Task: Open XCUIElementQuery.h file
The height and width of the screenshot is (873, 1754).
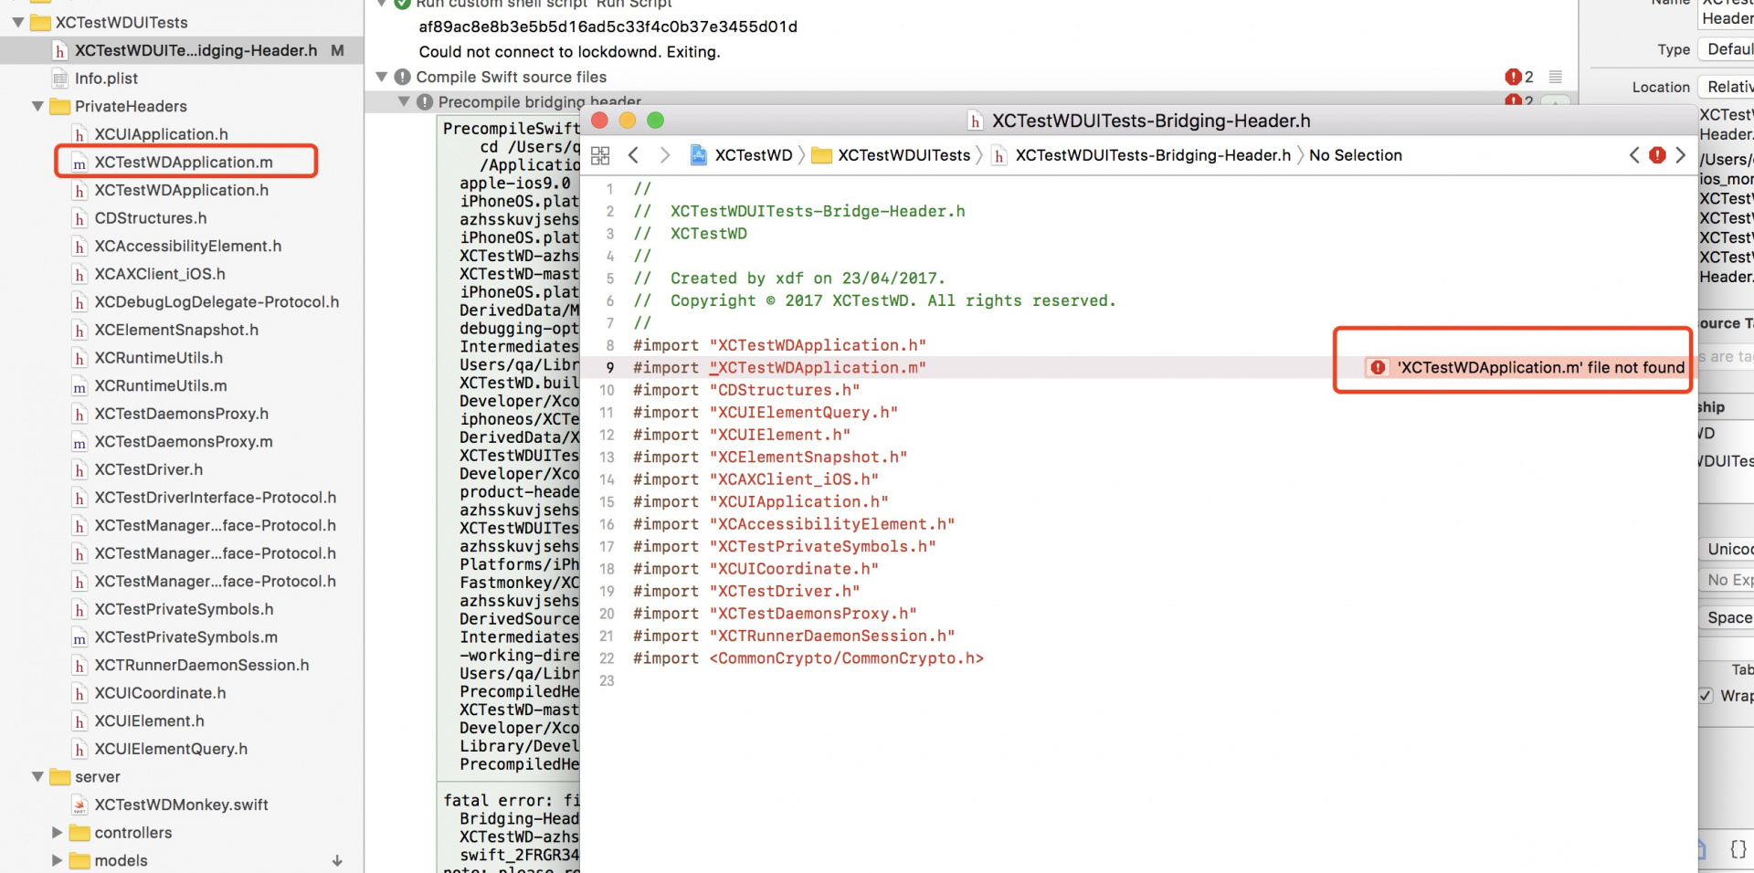Action: pos(171,749)
